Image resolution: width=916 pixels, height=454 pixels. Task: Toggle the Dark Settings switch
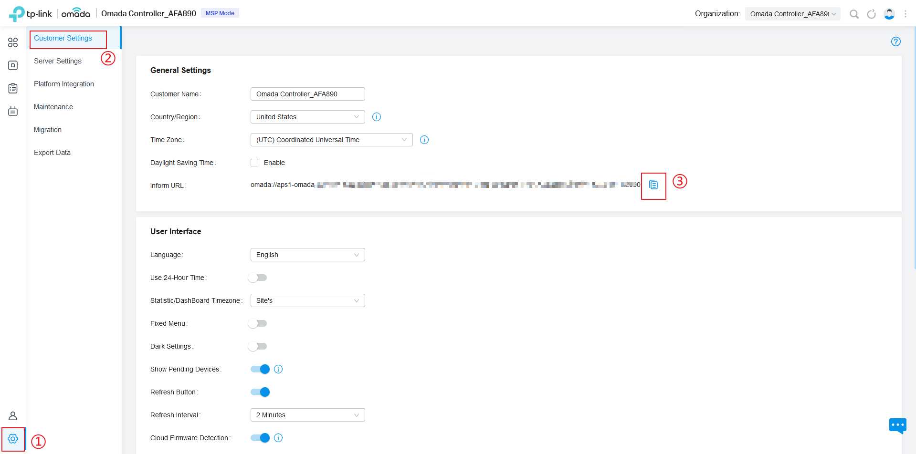tap(258, 346)
